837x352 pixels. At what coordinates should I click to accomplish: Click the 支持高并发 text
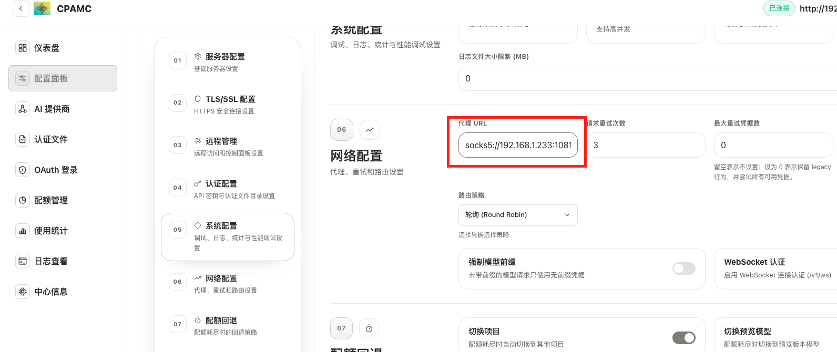click(x=613, y=29)
